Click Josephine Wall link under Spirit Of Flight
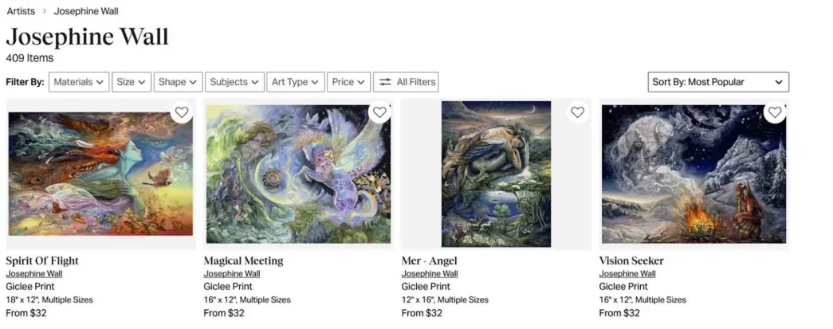 click(33, 274)
